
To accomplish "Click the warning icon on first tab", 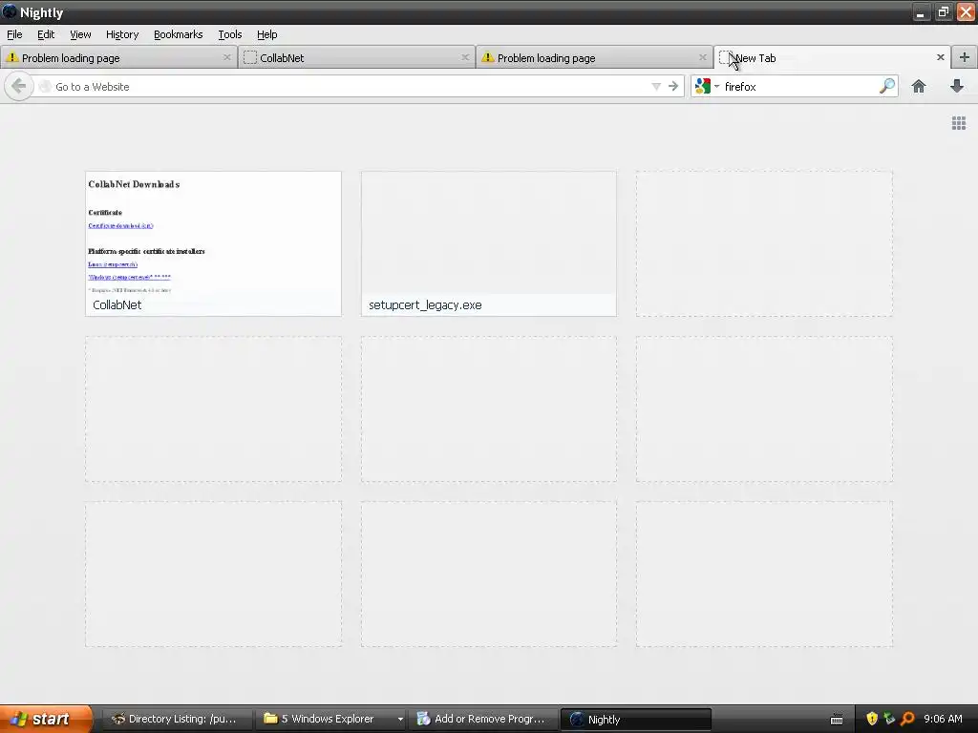I will tap(11, 57).
